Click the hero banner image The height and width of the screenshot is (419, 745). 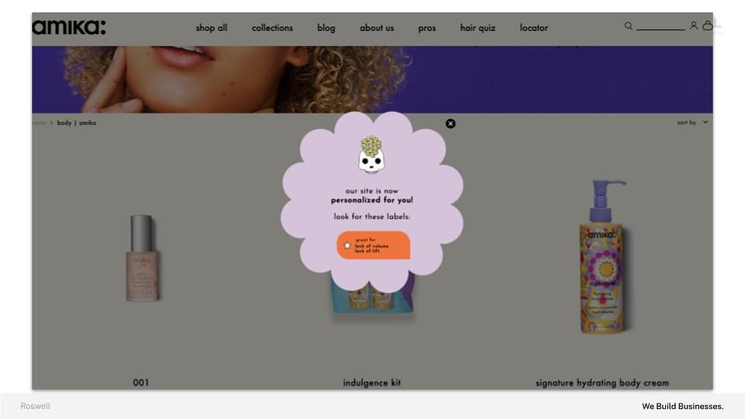coord(372,79)
